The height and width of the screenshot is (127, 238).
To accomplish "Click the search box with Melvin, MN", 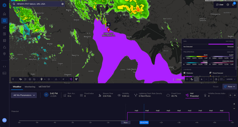I will coord(38,4).
